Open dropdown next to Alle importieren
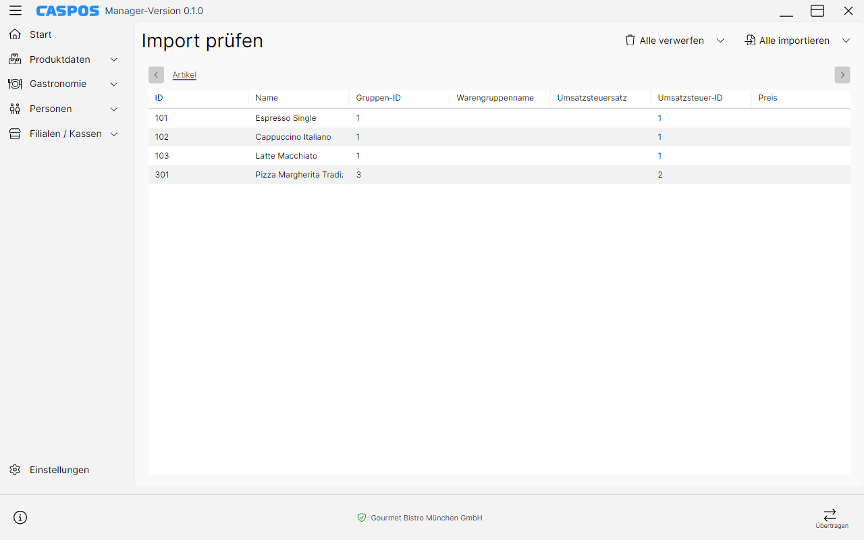 (x=846, y=40)
